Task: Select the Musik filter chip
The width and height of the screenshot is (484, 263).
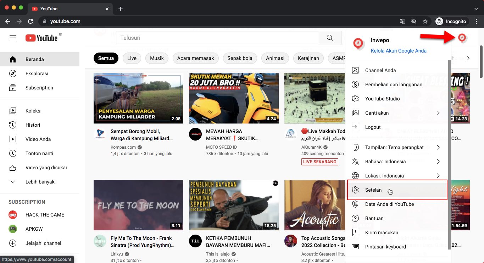Action: pyautogui.click(x=156, y=58)
